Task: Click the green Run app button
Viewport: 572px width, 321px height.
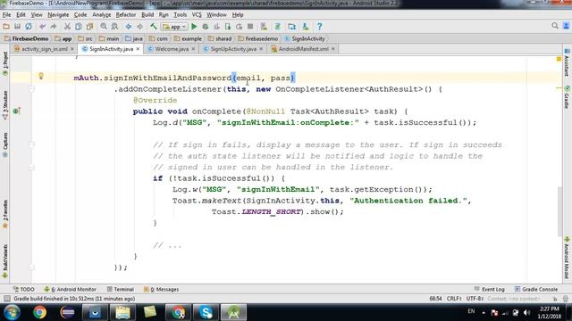Action: pos(194,26)
